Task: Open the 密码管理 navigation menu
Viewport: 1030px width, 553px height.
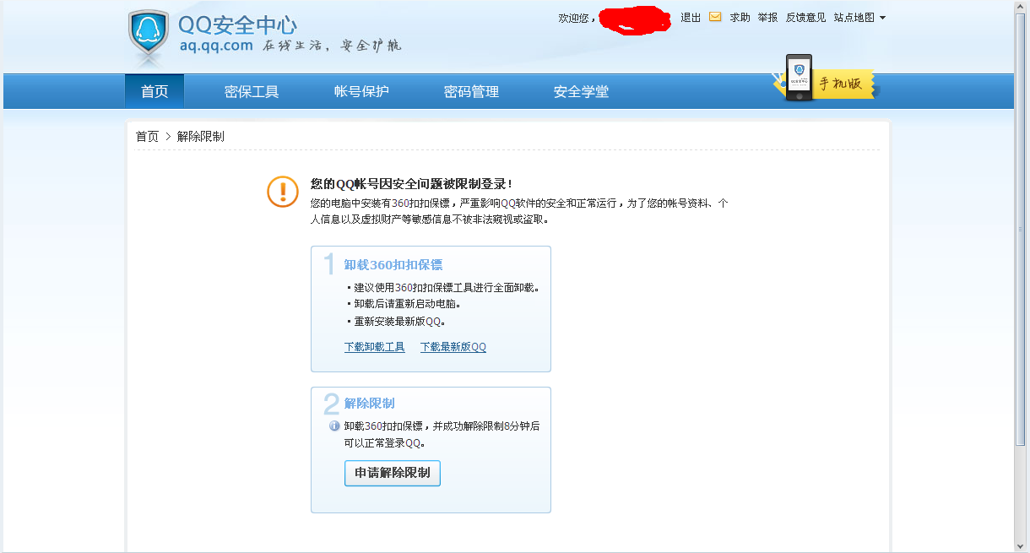Action: 471,91
